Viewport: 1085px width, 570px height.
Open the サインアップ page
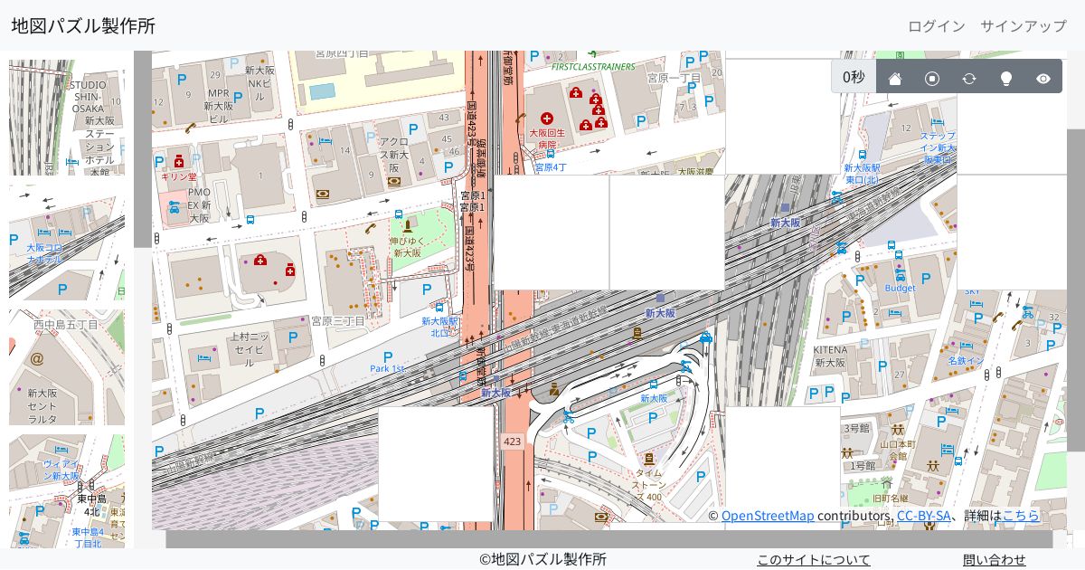click(1024, 26)
